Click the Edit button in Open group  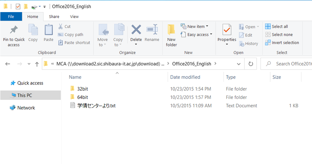[246, 35]
